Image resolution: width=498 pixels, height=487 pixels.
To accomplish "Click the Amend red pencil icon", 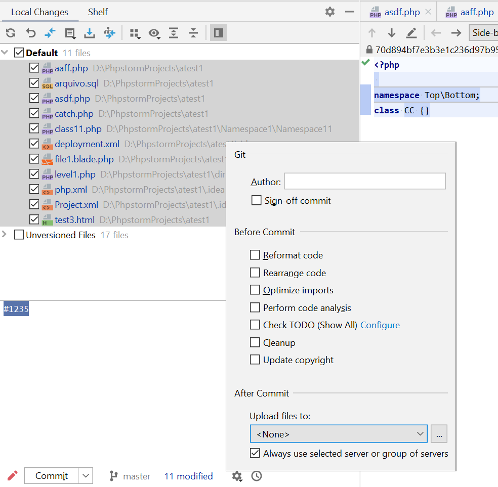I will (x=12, y=475).
